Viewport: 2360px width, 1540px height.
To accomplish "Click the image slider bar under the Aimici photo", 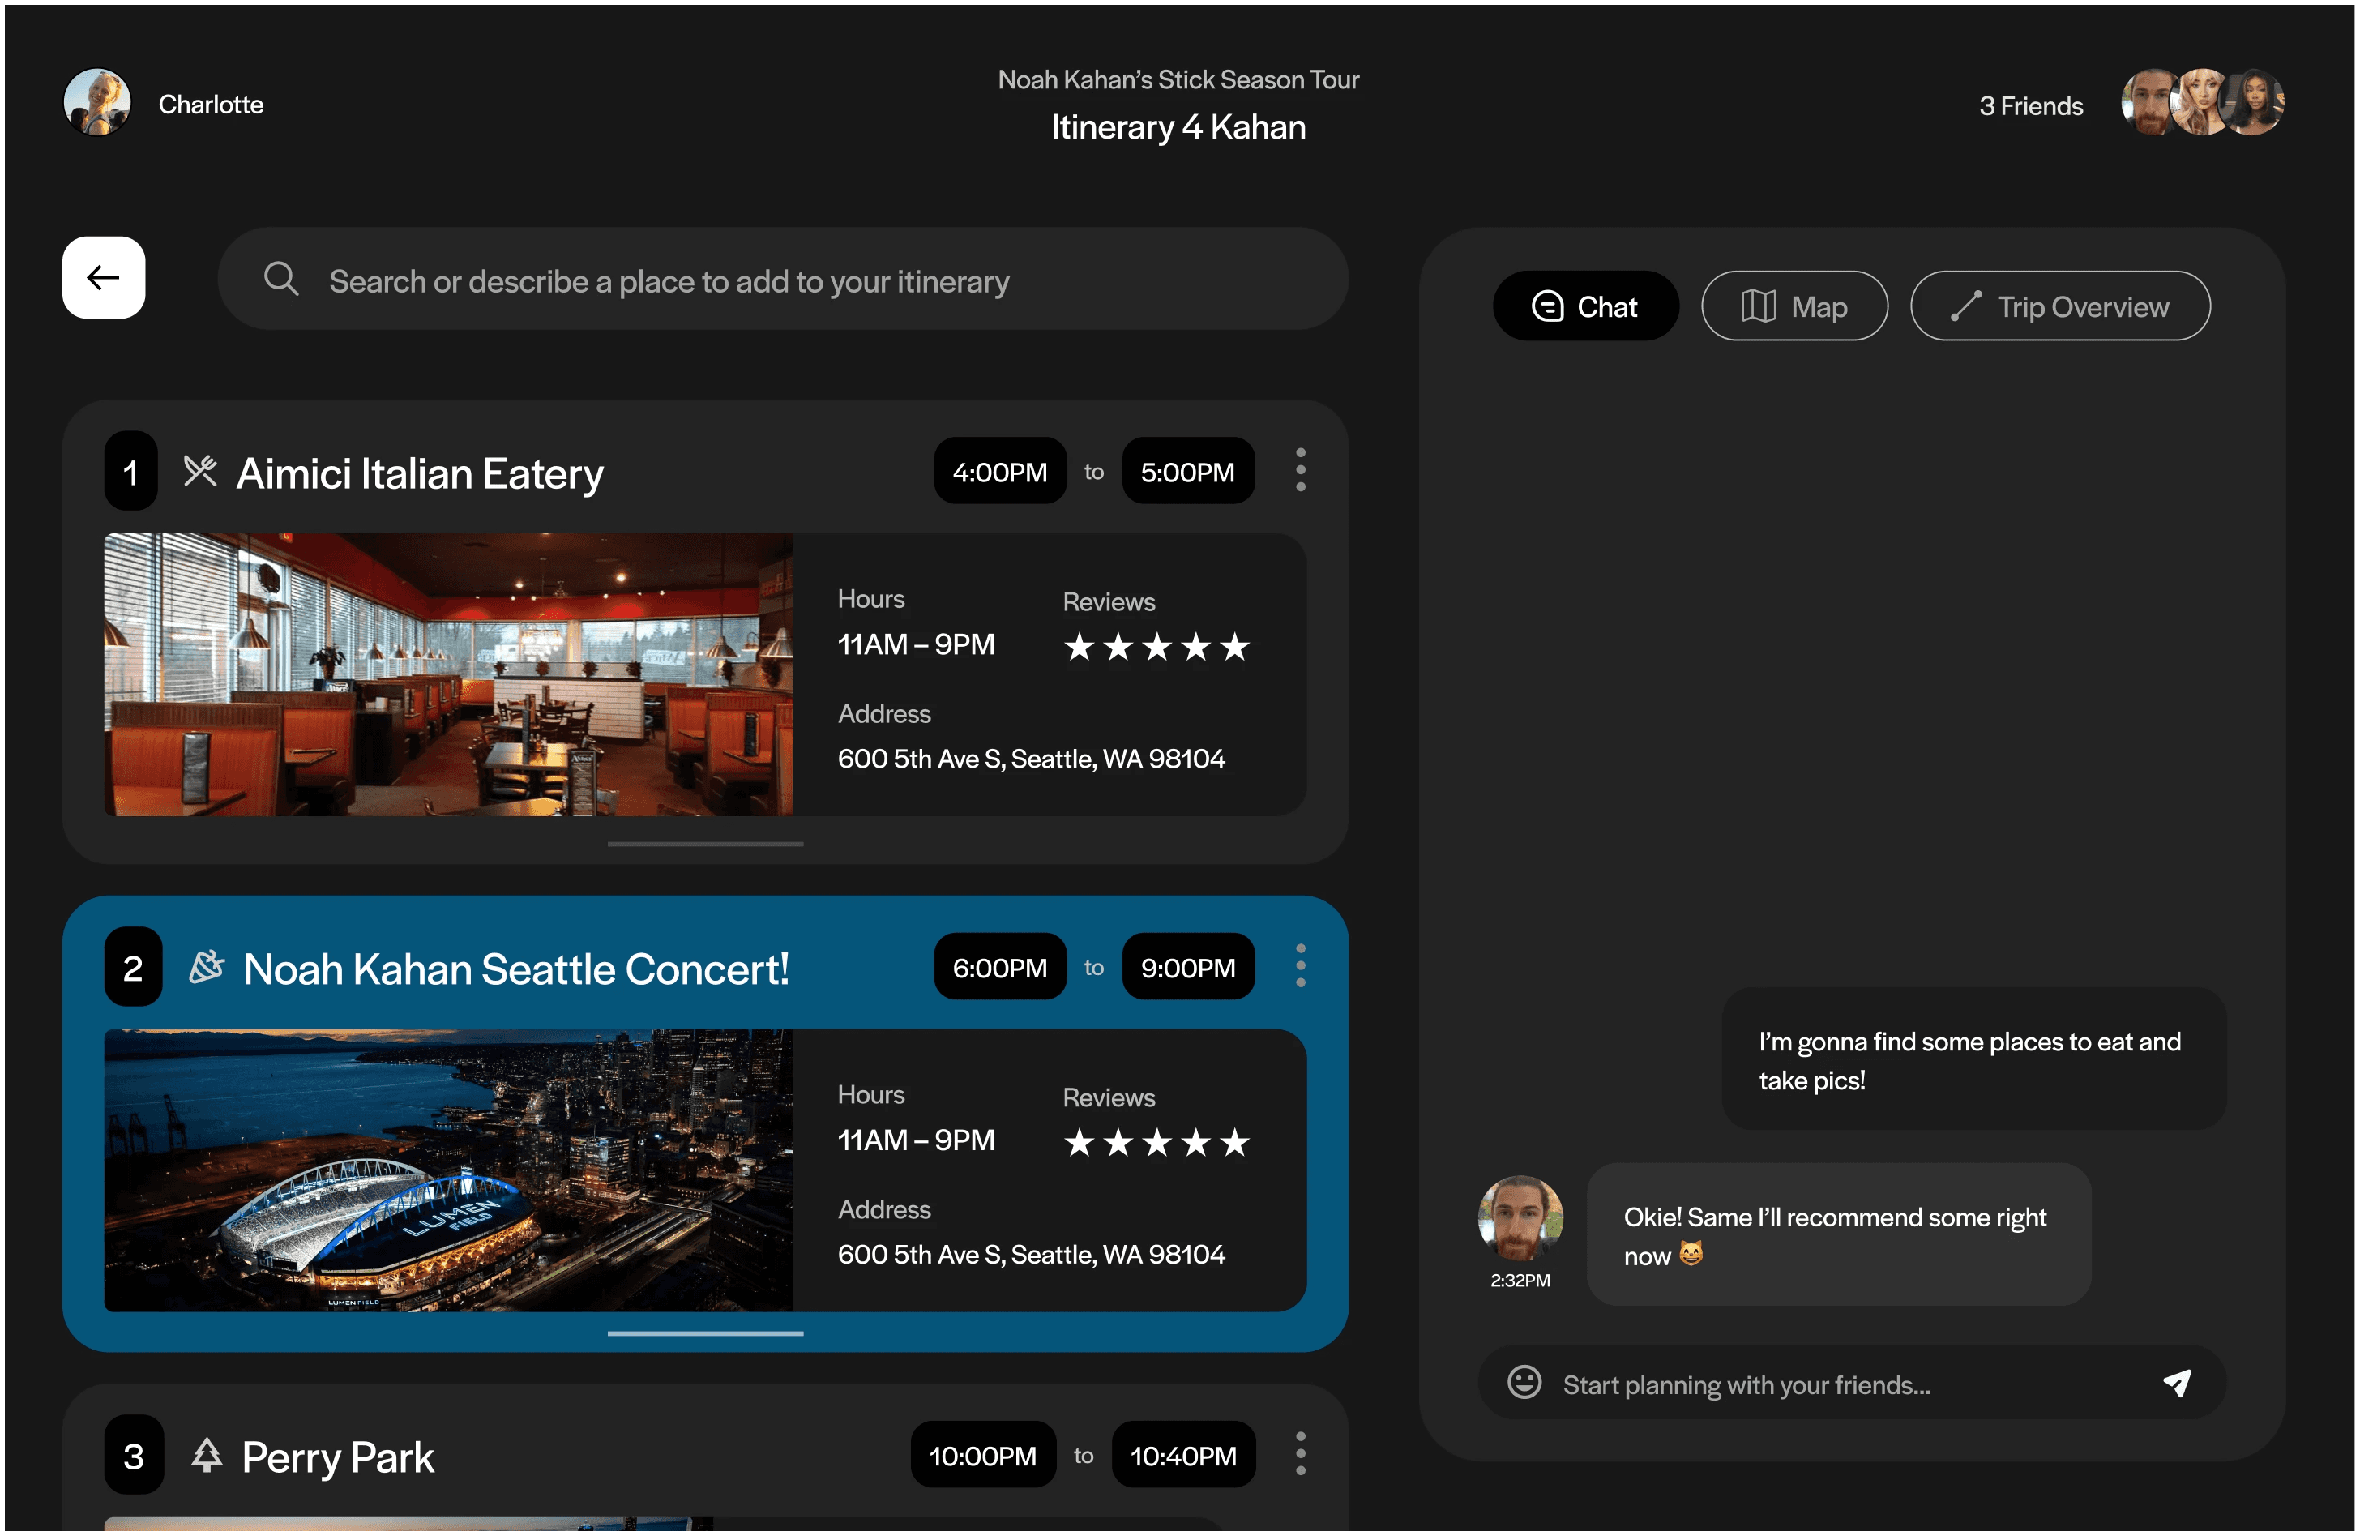I will point(705,844).
